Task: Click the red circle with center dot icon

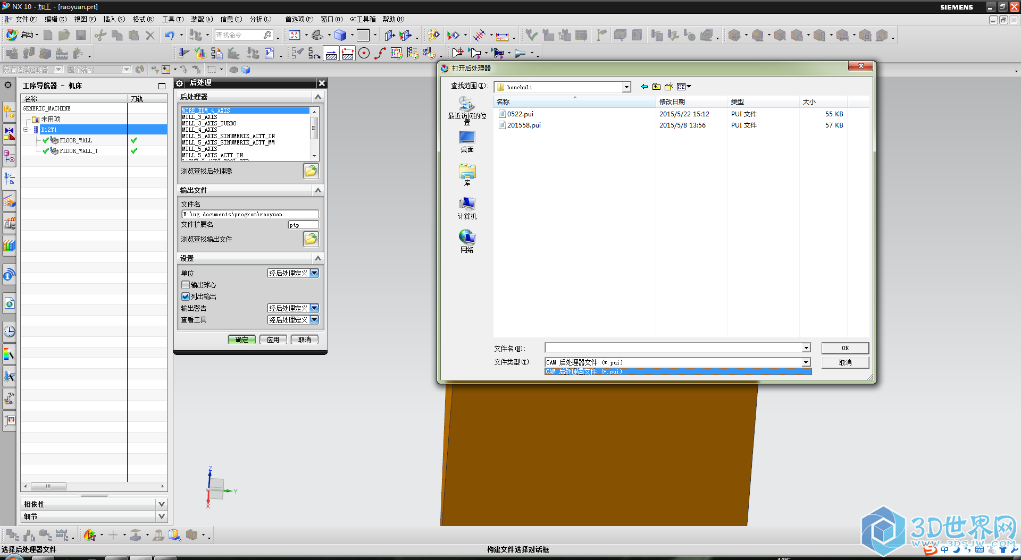Action: 364,53
